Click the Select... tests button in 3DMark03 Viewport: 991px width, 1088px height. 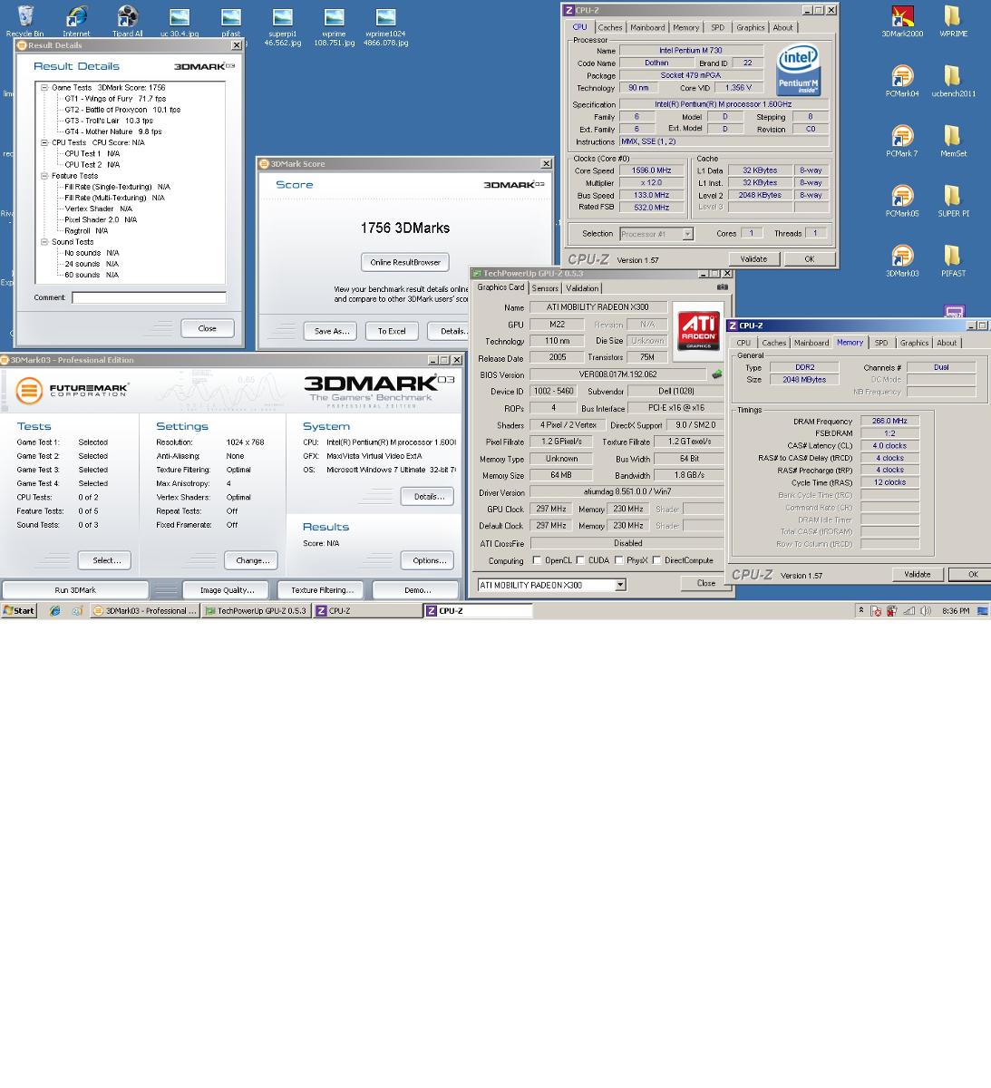coord(106,560)
